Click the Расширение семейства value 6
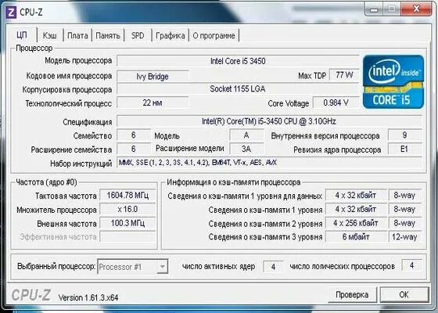This screenshot has width=438, height=313. tap(134, 149)
